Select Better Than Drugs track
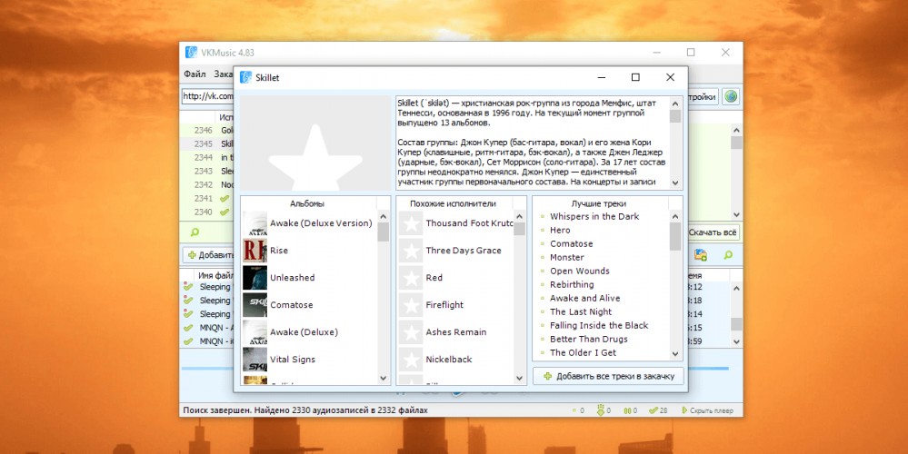This screenshot has height=454, width=908. tap(588, 339)
